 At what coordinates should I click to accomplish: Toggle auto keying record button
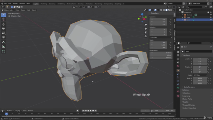(78, 111)
